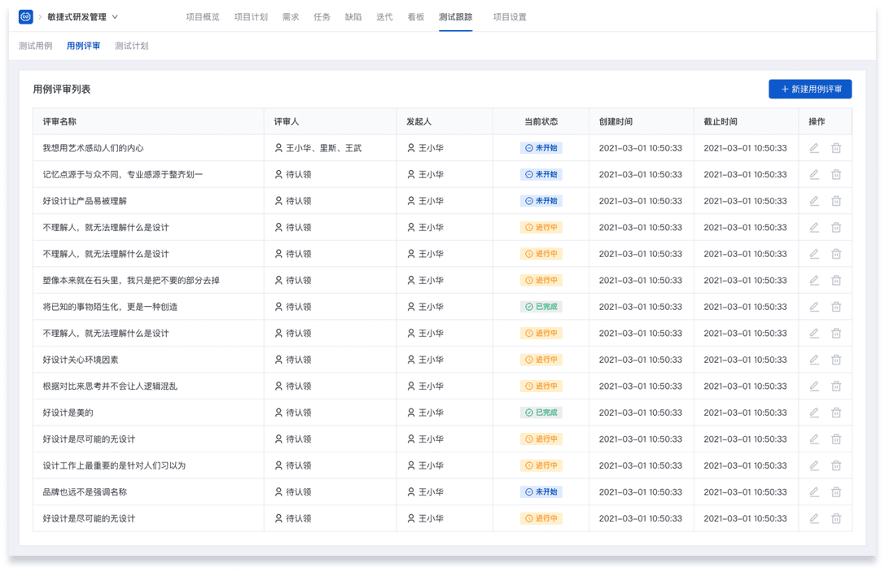Image resolution: width=885 pixels, height=572 pixels.
Task: Open review titled 品牌也远不是强调名称
Action: [85, 492]
